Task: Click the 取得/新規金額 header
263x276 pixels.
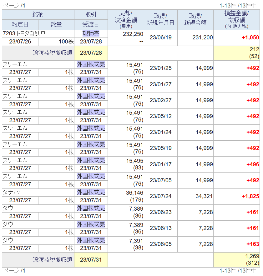Action: (195, 20)
